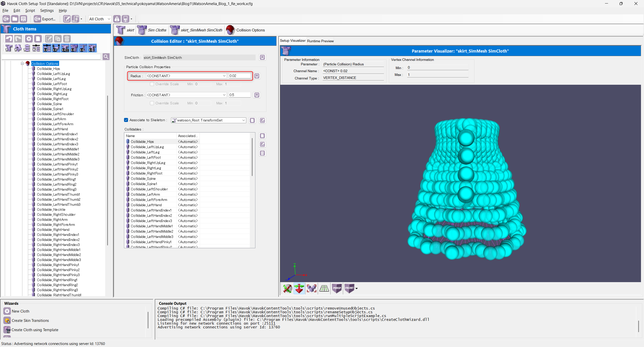Click the frame-selection cubes icon

coord(312,288)
